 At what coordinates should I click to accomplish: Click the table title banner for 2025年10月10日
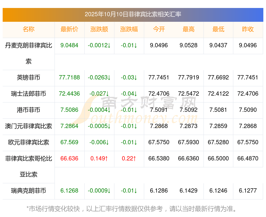coord(133,14)
